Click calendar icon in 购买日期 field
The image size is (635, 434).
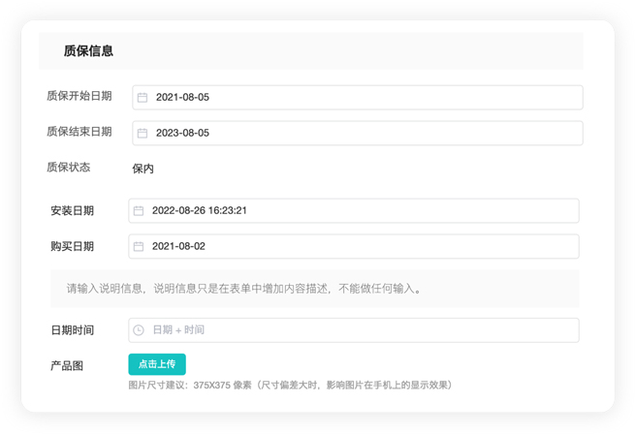[139, 246]
